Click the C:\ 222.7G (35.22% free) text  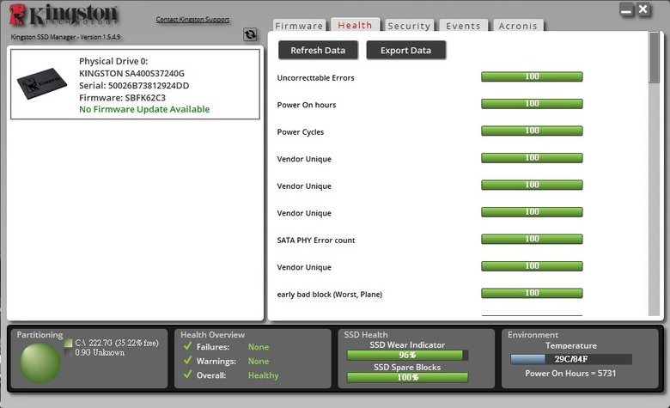tap(117, 343)
